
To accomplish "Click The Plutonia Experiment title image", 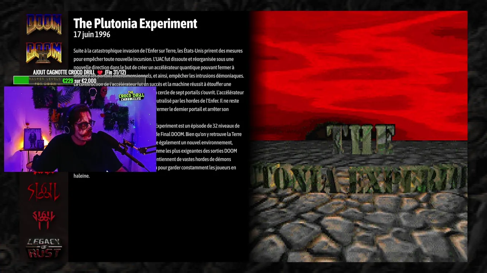I will 358,136.
